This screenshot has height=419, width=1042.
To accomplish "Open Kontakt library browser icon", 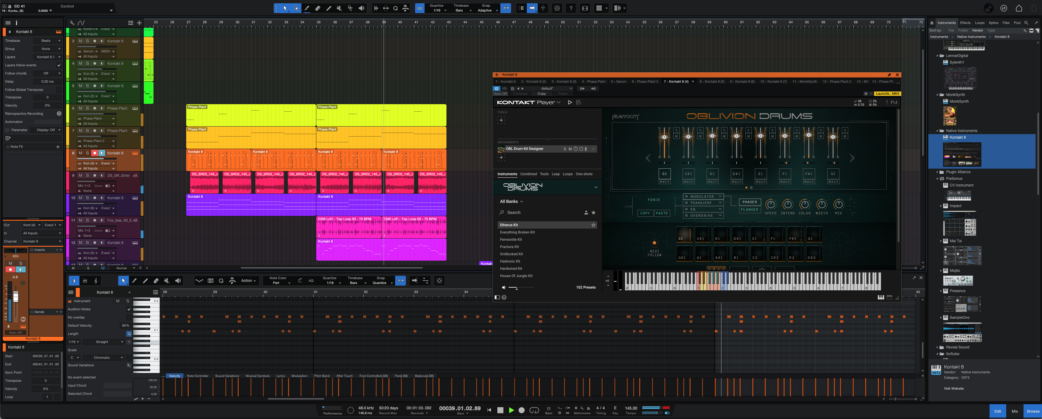I will (x=579, y=103).
